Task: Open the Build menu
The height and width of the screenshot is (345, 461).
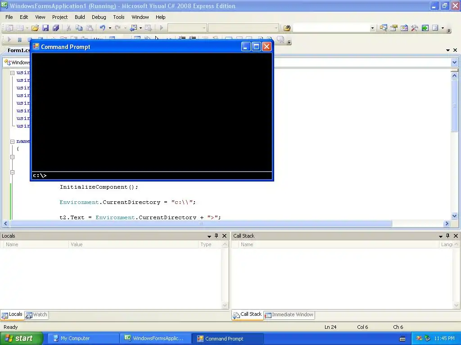Action: pos(80,17)
